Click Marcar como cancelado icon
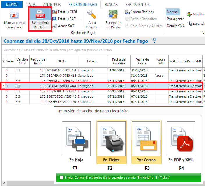 [x=14, y=15]
